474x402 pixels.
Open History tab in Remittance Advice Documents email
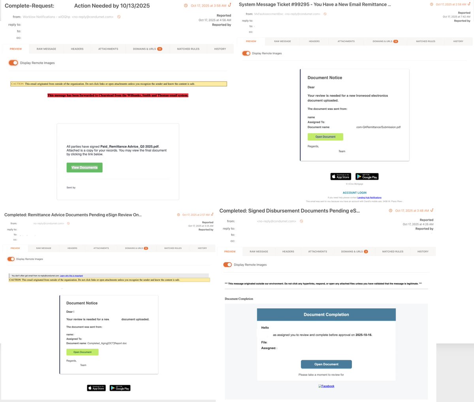click(x=202, y=248)
